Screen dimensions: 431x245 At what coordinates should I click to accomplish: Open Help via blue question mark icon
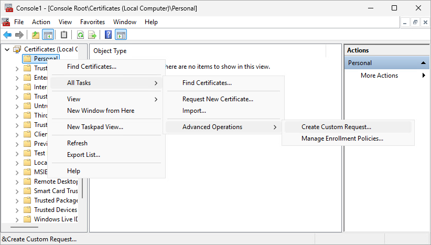click(x=109, y=35)
